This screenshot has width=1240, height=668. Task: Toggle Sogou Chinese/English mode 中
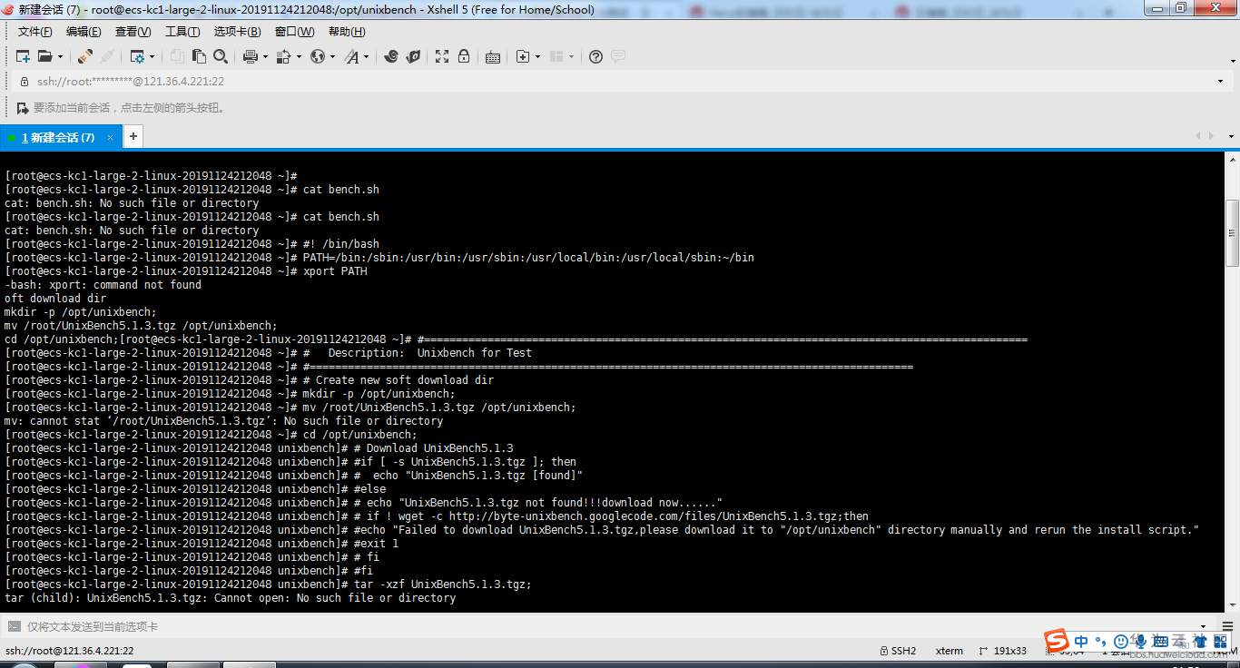click(1080, 642)
